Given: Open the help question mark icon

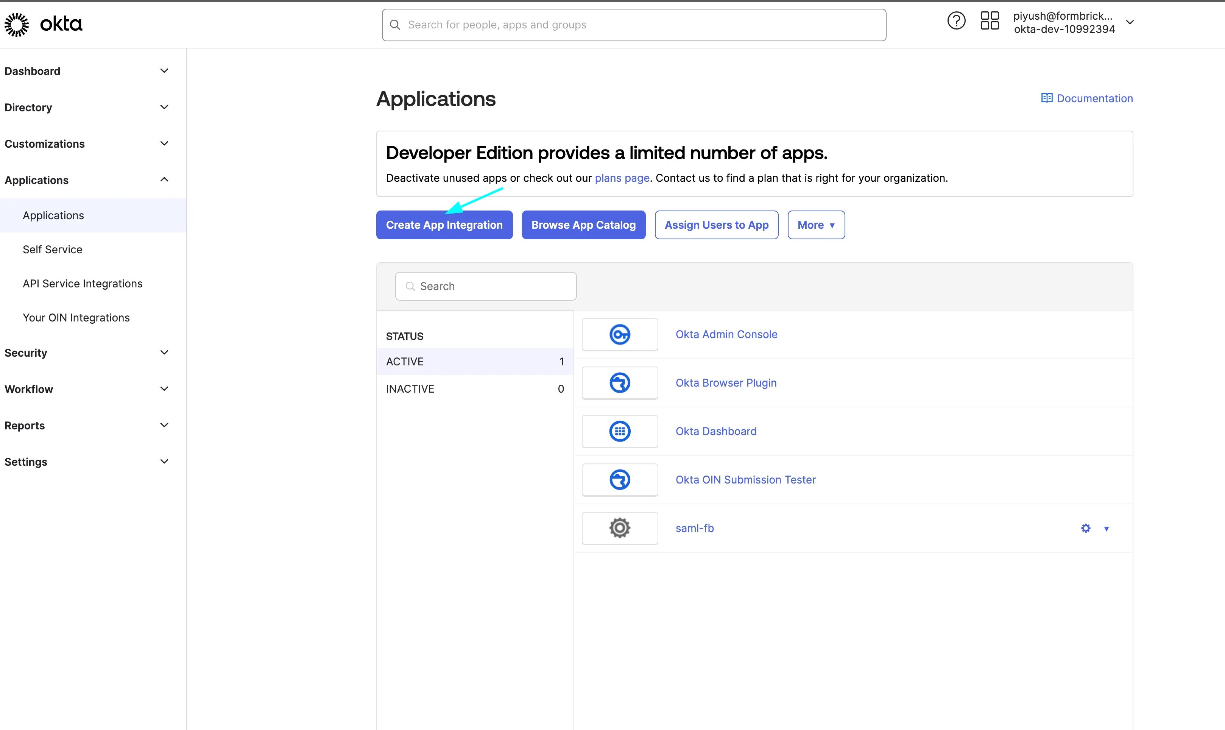Looking at the screenshot, I should [x=956, y=21].
